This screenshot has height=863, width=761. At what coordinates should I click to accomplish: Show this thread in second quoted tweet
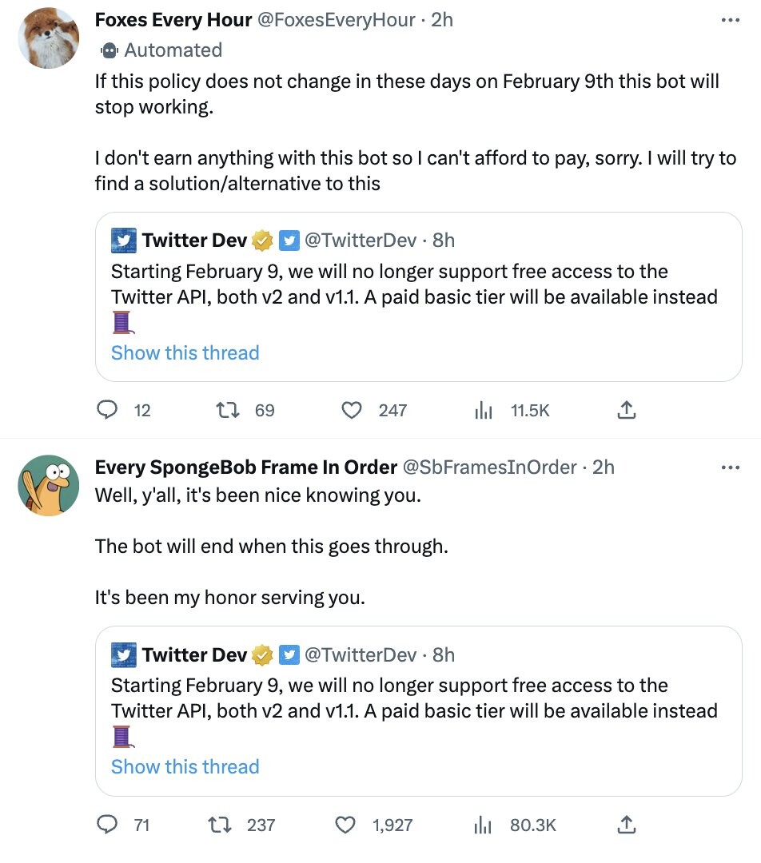point(185,766)
